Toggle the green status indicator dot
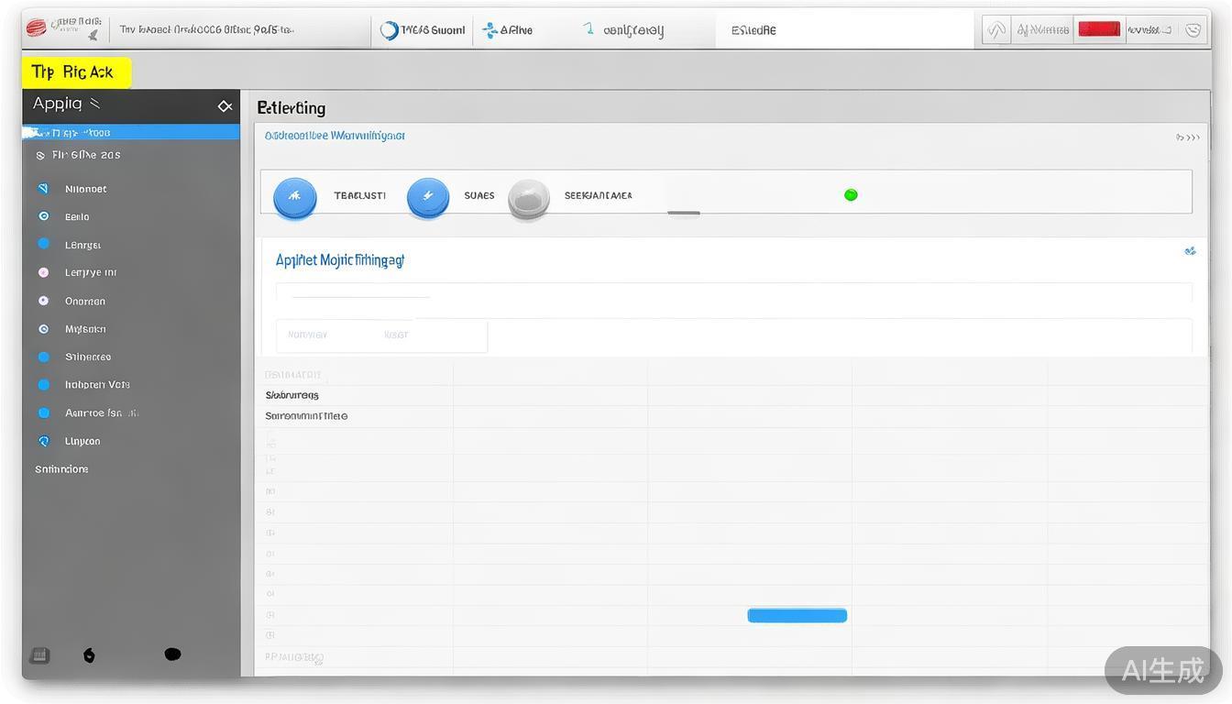The image size is (1232, 704). pyautogui.click(x=851, y=194)
